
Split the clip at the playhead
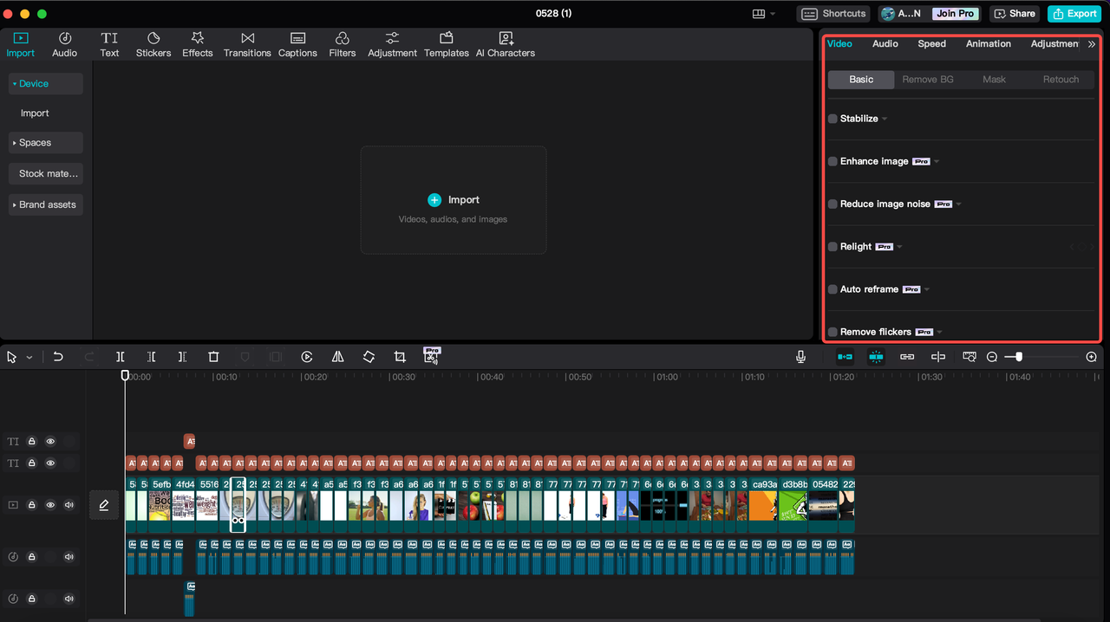tap(121, 357)
